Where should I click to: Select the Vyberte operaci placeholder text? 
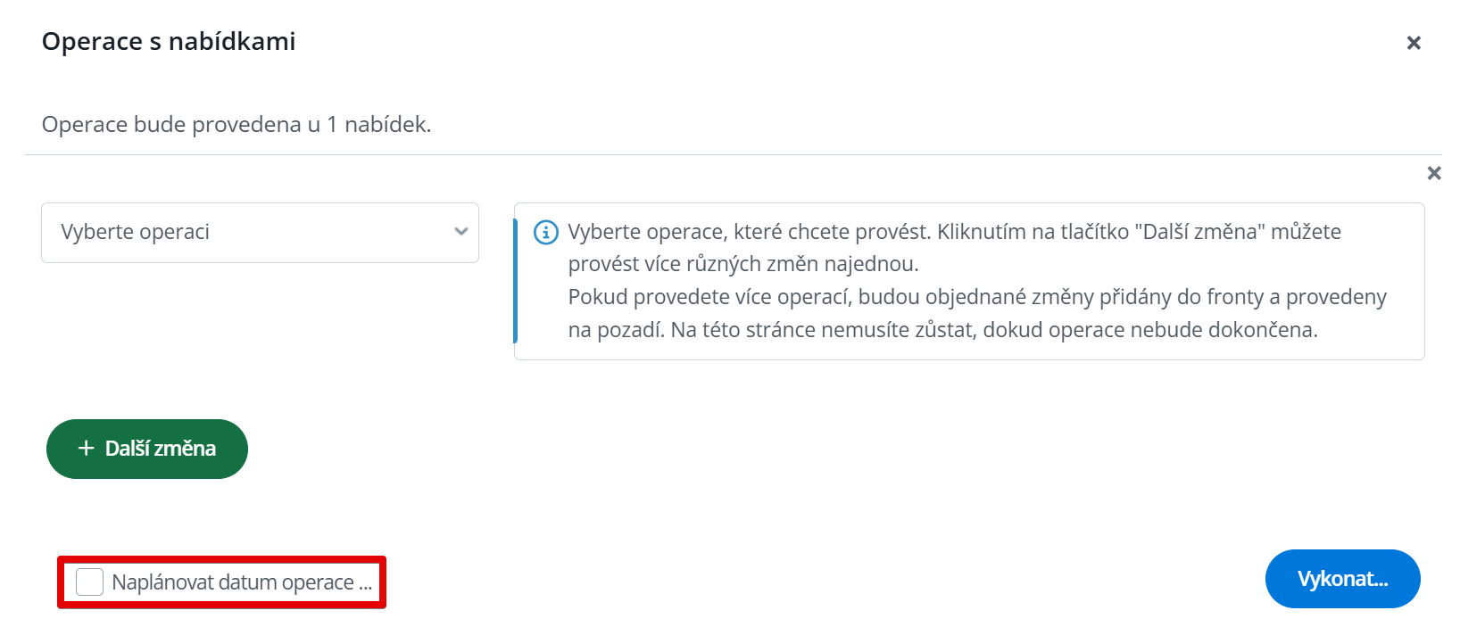point(135,232)
